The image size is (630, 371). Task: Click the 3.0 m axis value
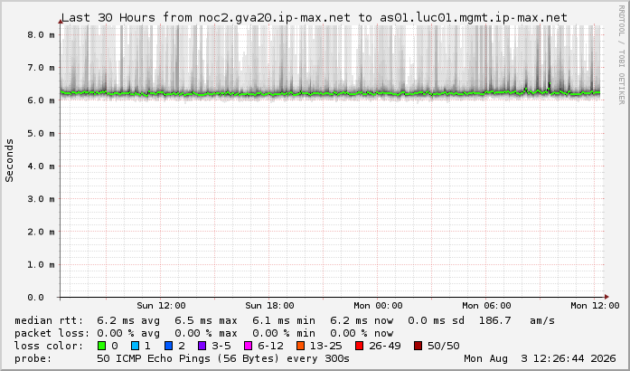click(41, 199)
